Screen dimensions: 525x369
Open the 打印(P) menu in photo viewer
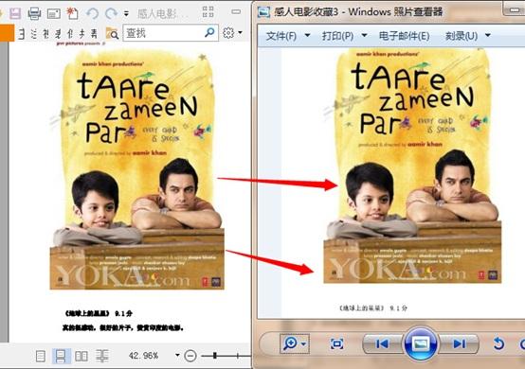tap(337, 36)
